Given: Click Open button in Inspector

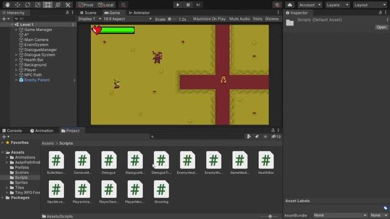Looking at the screenshot, I should [x=381, y=27].
